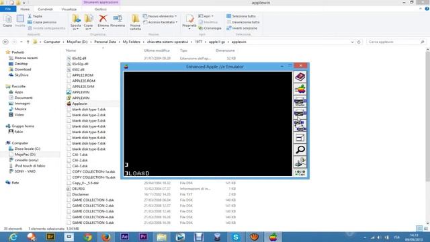Click the rainbow Apple Run/Reboot button

point(300,89)
